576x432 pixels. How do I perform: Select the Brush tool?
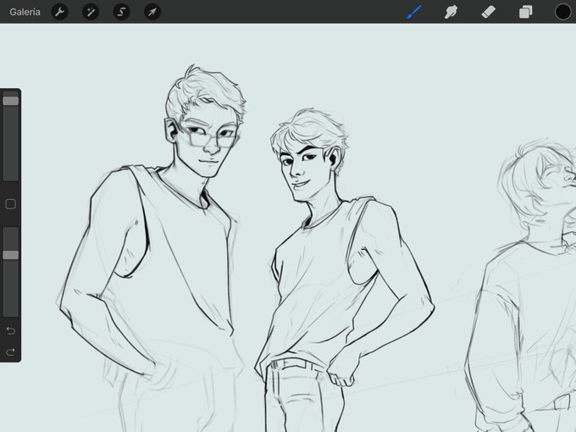414,12
